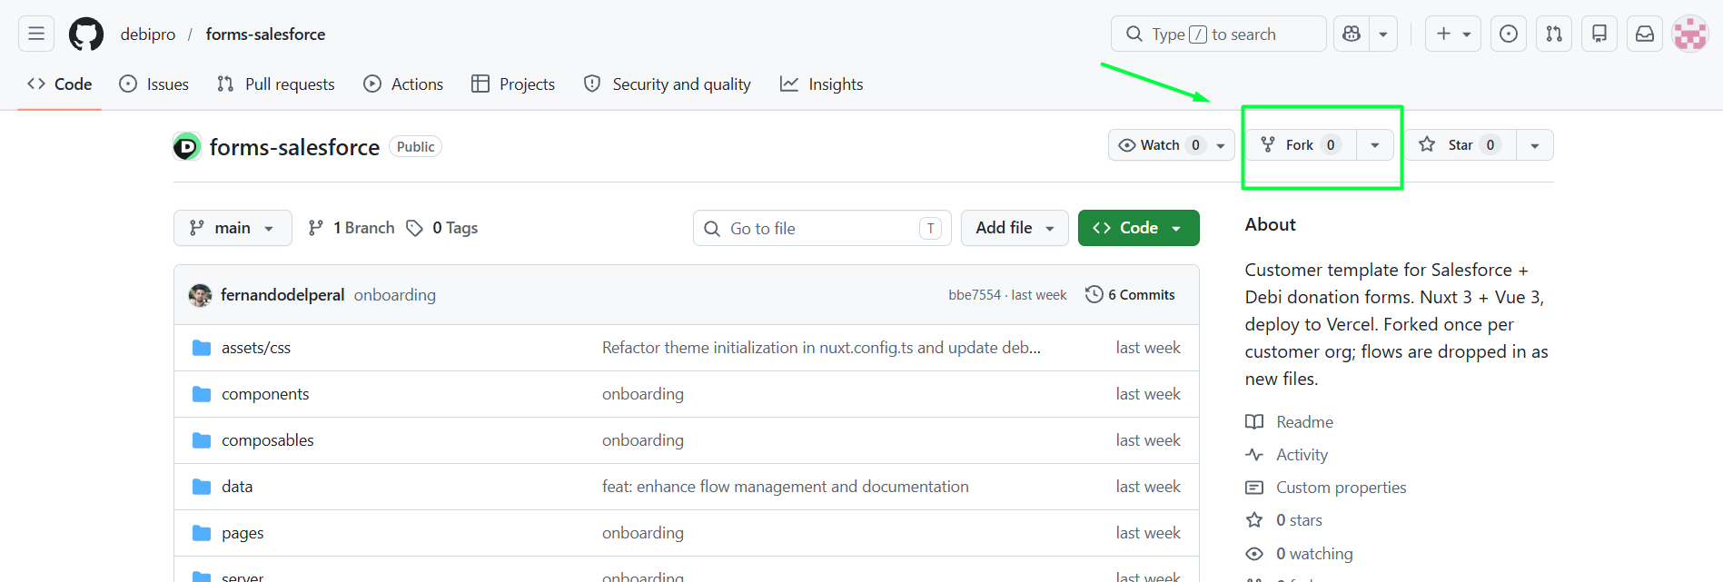The width and height of the screenshot is (1723, 582).
Task: Open the pages folder
Action: coord(243,533)
